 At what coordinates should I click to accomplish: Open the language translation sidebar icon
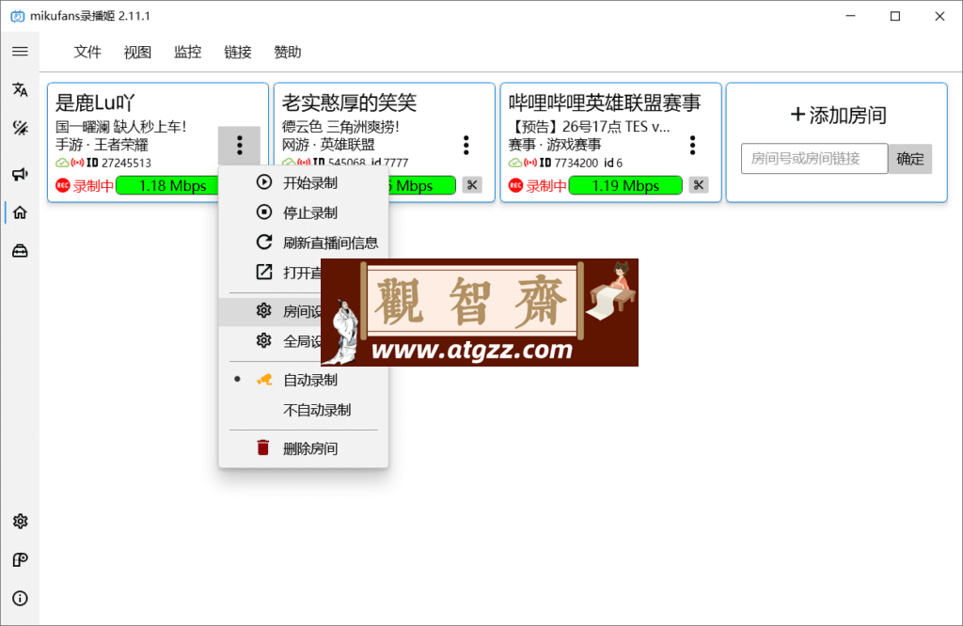20,89
